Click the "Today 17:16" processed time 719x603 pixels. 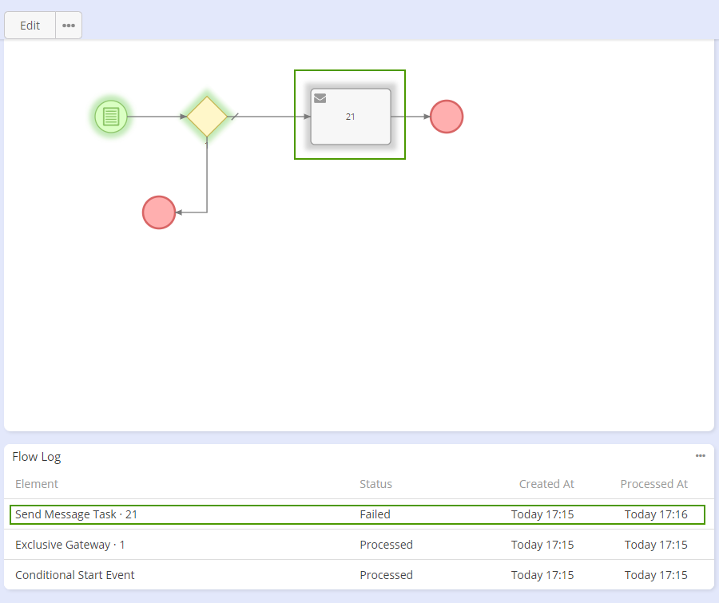[x=656, y=514]
